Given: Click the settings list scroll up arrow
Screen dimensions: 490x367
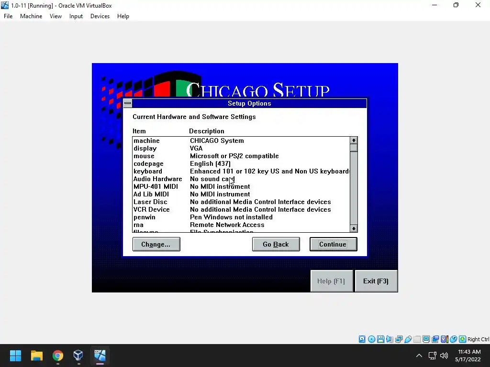Looking at the screenshot, I should coord(354,140).
